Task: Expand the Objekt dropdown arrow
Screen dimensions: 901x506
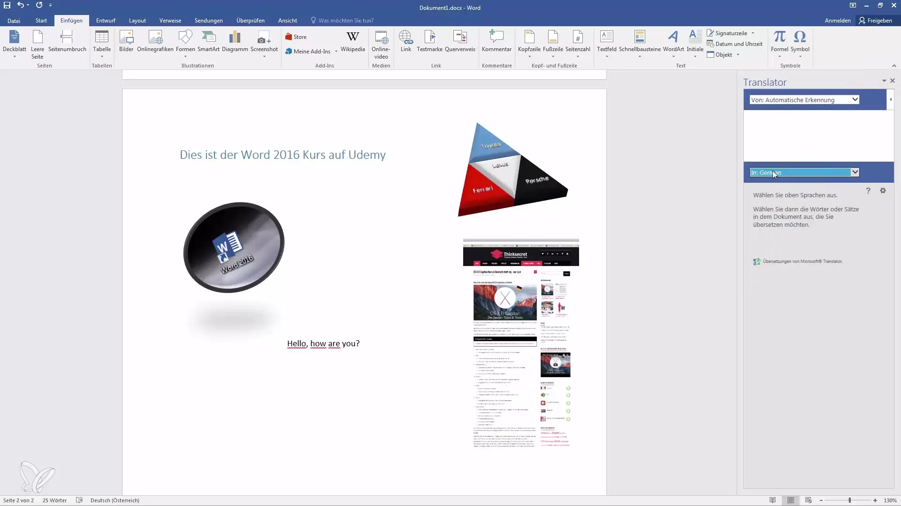Action: point(738,55)
